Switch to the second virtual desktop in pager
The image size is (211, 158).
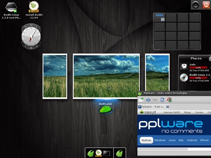point(171,18)
